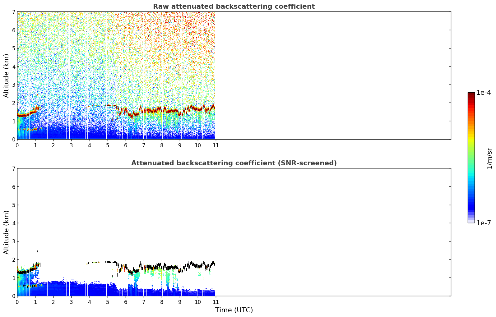Click 'Altitude (km)' label of the SNR-screened plot

point(7,232)
